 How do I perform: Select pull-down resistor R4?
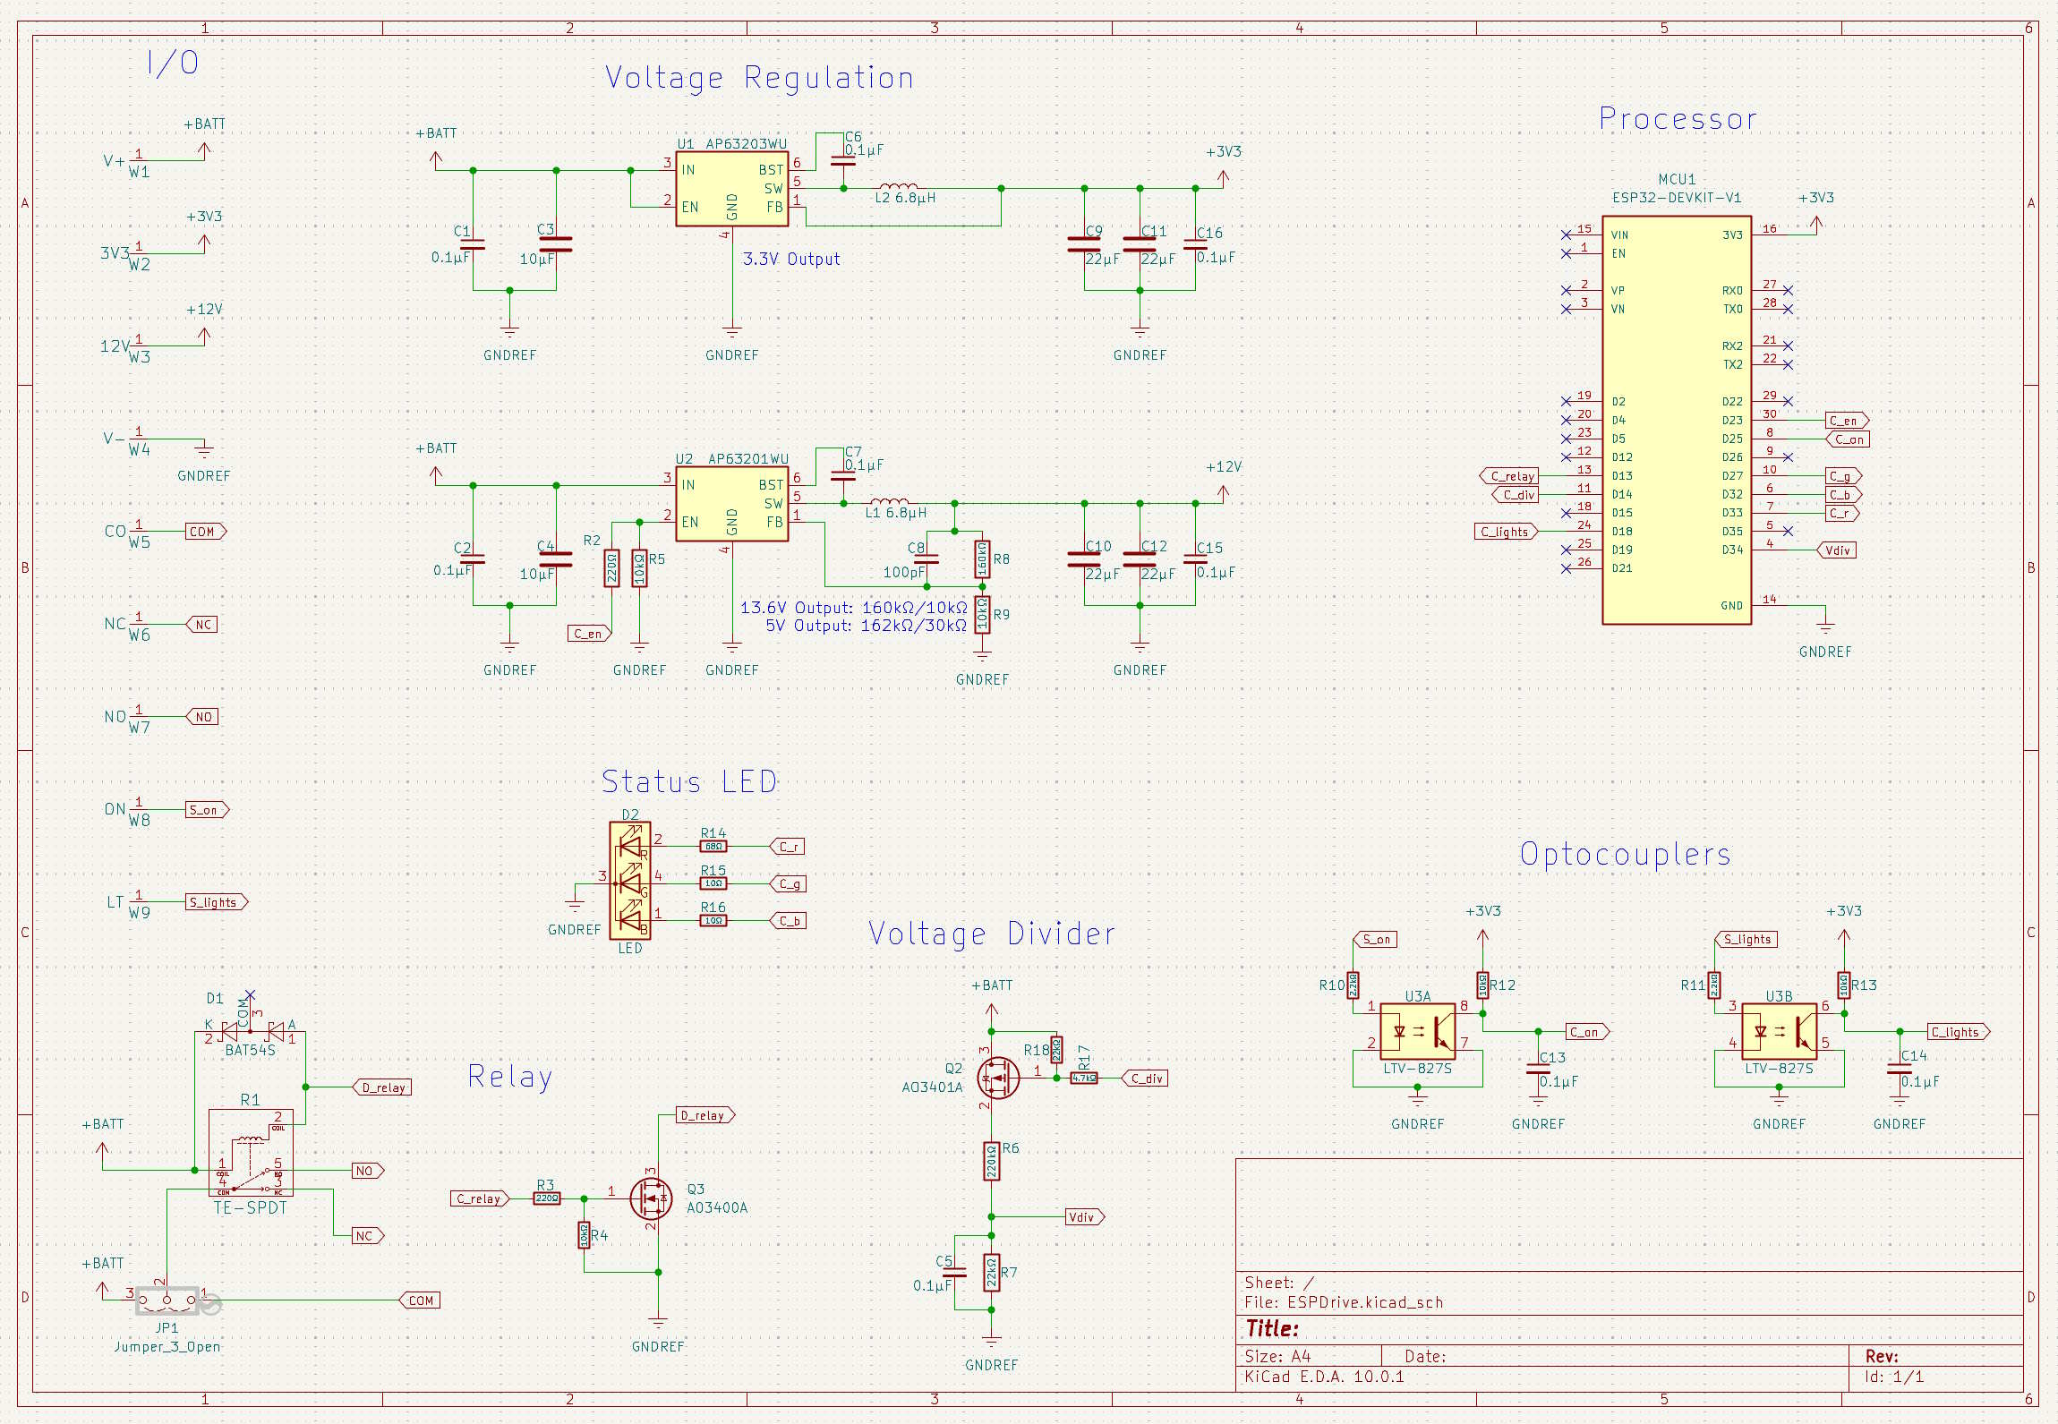coord(584,1235)
